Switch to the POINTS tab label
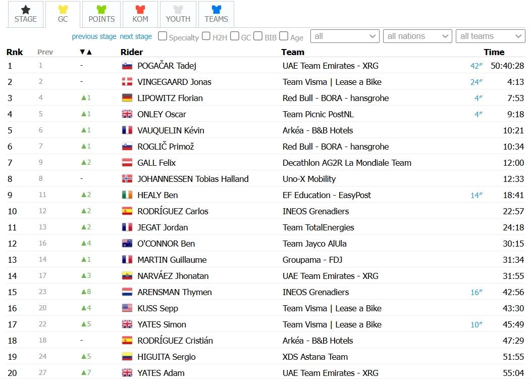Screen dimensions: 531x379 point(101,19)
